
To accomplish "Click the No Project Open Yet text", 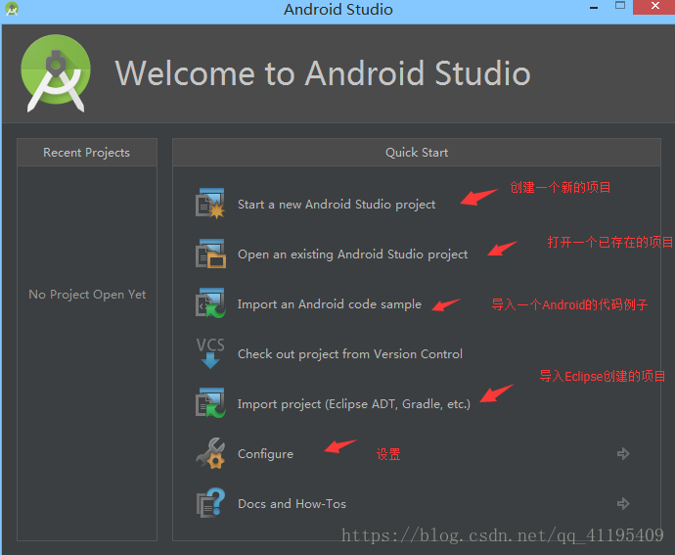I will pyautogui.click(x=87, y=295).
